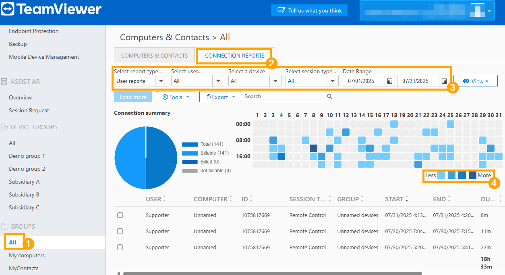Viewport: 505px width, 275px height.
Task: Click the Billed (0) legend swatch
Action: 190,162
